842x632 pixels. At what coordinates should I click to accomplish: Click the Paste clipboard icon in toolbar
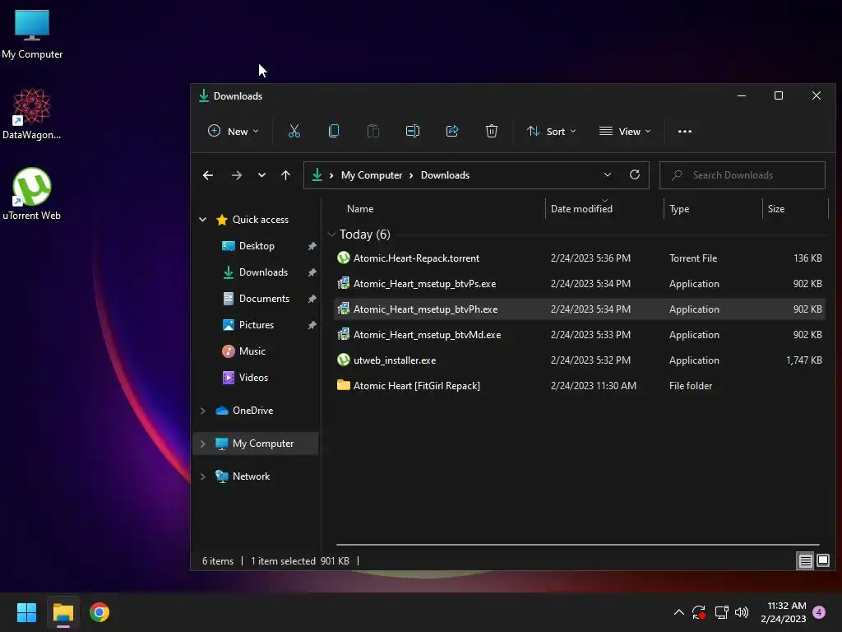point(372,131)
